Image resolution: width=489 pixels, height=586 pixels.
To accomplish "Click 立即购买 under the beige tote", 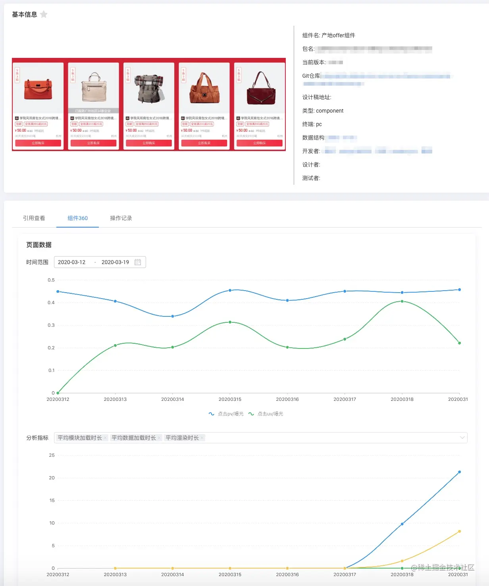I will click(x=94, y=143).
